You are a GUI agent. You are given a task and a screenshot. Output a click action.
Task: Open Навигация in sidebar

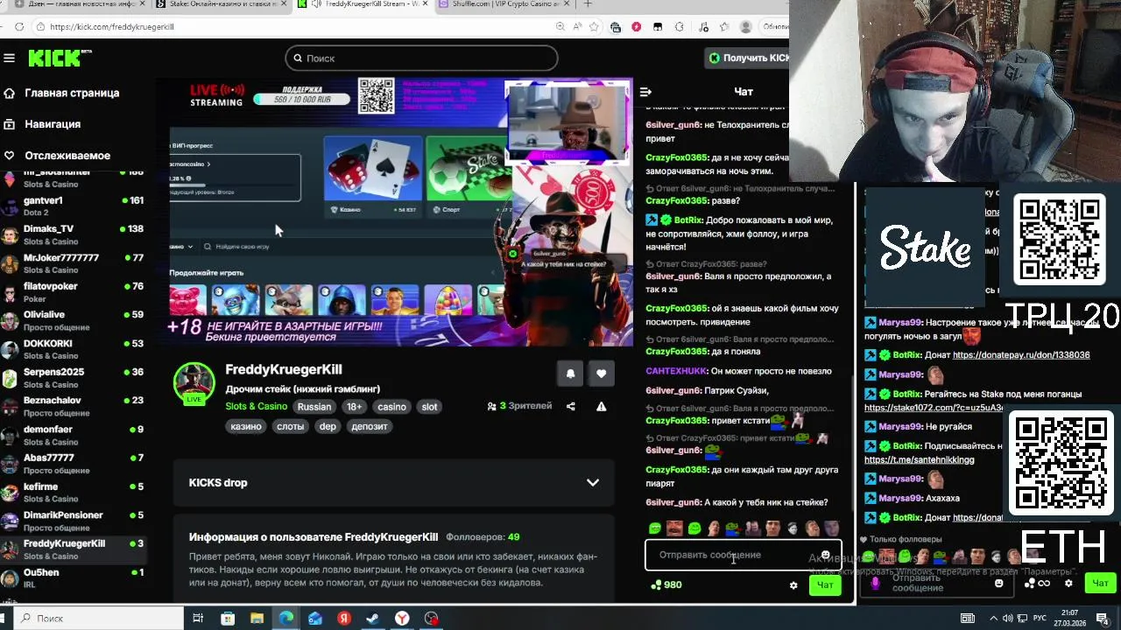pos(53,124)
